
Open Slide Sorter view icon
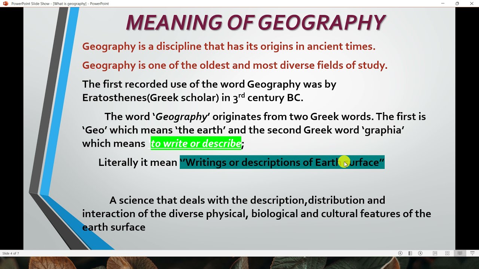coord(447,253)
